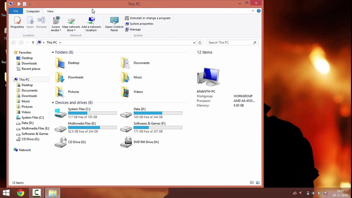Collapse the Devices and drives group
The width and height of the screenshot is (352, 198).
pyautogui.click(x=53, y=103)
